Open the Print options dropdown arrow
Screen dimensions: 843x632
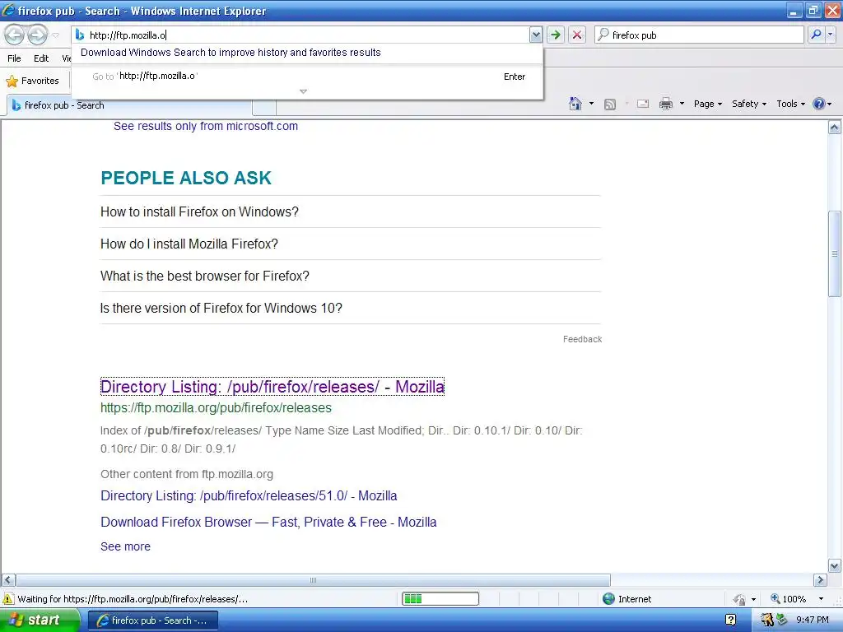pyautogui.click(x=682, y=104)
